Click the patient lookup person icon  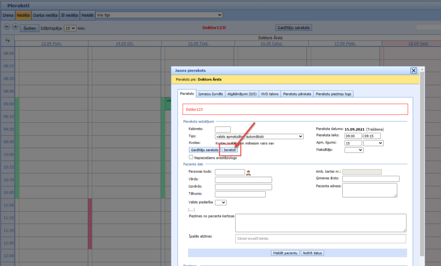click(x=248, y=173)
